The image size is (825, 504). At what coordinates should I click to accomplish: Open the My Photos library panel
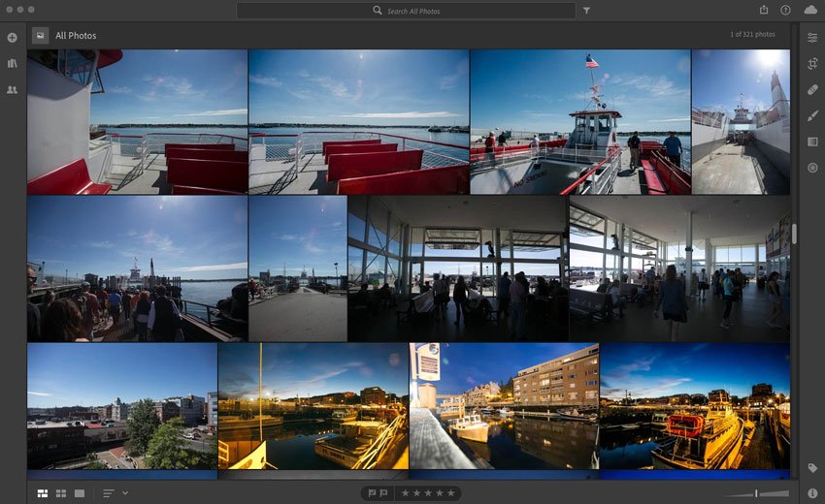pos(12,63)
